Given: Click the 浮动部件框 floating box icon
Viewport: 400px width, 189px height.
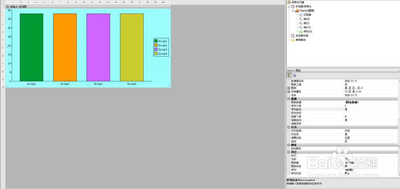Looking at the screenshot, I should [x=293, y=35].
